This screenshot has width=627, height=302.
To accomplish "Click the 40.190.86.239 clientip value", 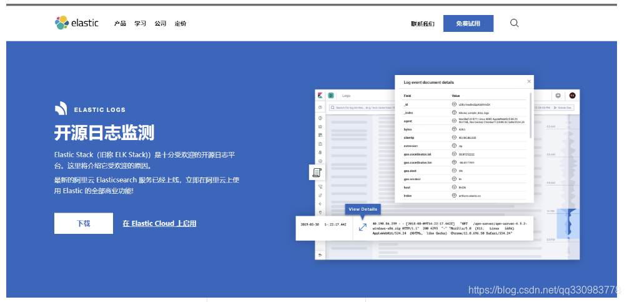I will pyautogui.click(x=468, y=138).
